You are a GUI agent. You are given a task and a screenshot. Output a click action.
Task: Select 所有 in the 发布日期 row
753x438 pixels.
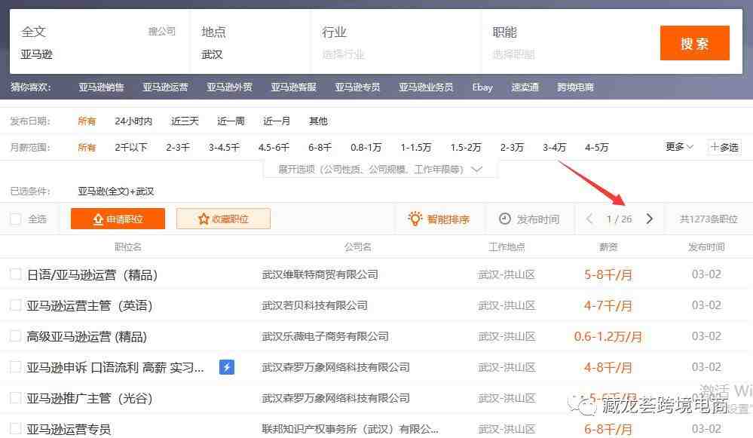[87, 121]
